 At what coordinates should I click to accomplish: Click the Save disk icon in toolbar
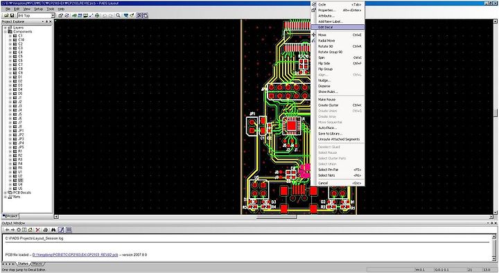(12, 15)
